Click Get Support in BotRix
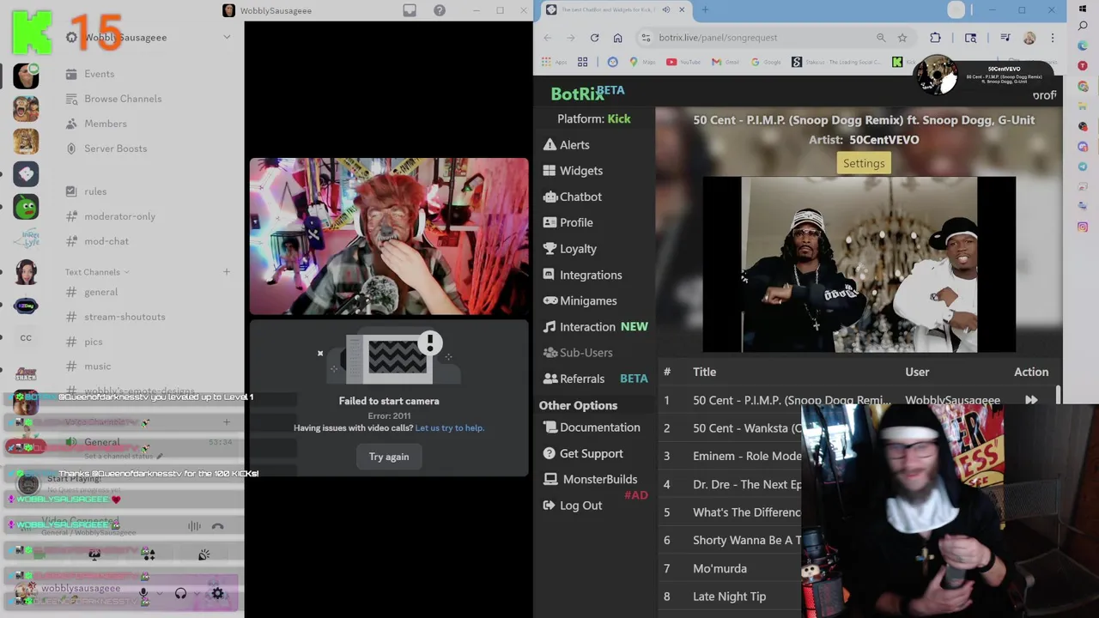The width and height of the screenshot is (1099, 618). point(583,453)
